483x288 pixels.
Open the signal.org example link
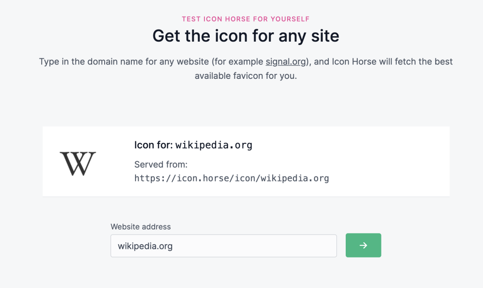[x=285, y=62]
